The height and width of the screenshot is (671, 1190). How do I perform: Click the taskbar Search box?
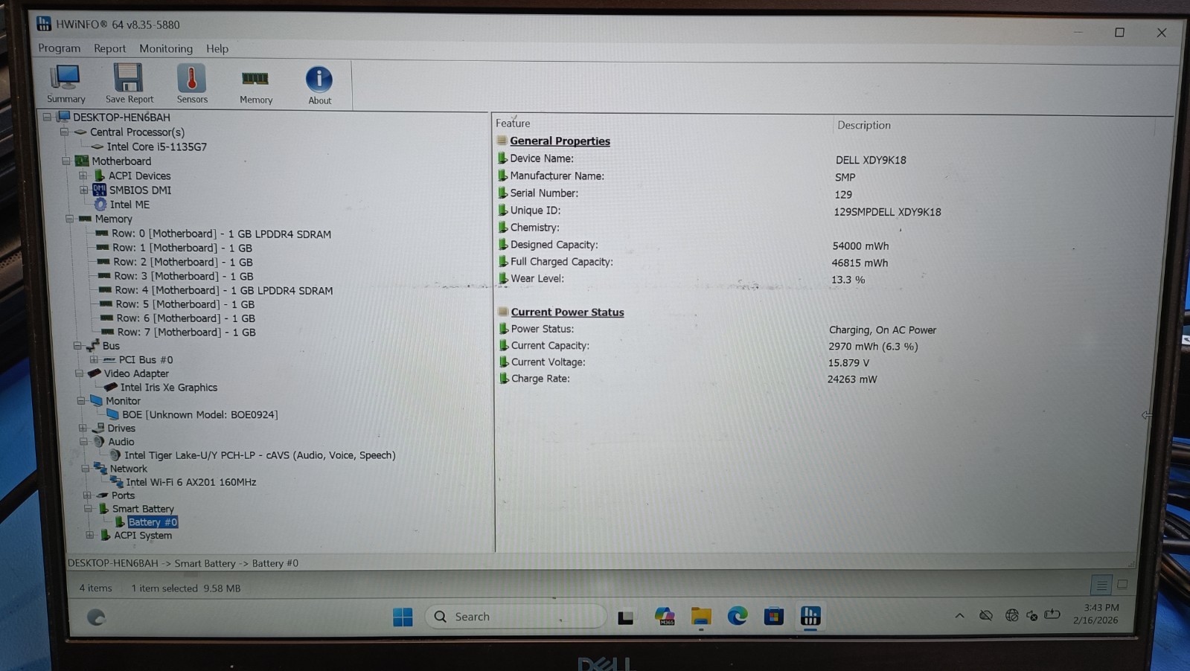[x=516, y=616]
